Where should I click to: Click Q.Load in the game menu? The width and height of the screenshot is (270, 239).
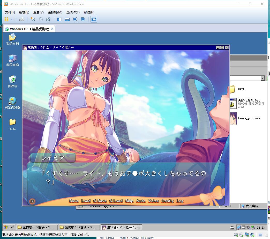[x=116, y=201]
